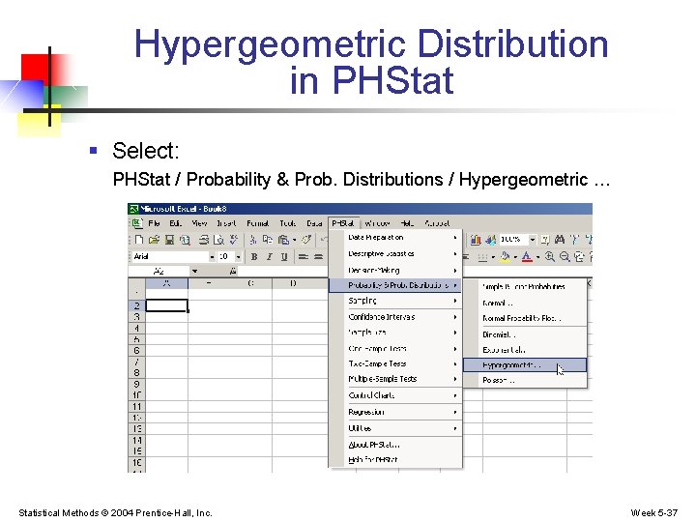Open the Arial font name dropdown

pyautogui.click(x=212, y=256)
